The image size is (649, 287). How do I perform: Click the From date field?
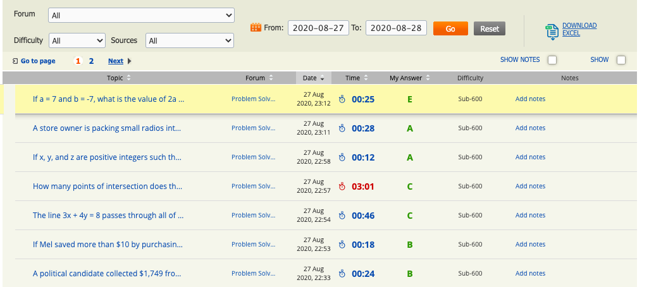[x=318, y=28]
